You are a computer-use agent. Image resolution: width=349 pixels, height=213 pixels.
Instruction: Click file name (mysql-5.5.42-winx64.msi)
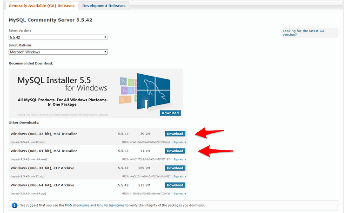tap(29, 159)
